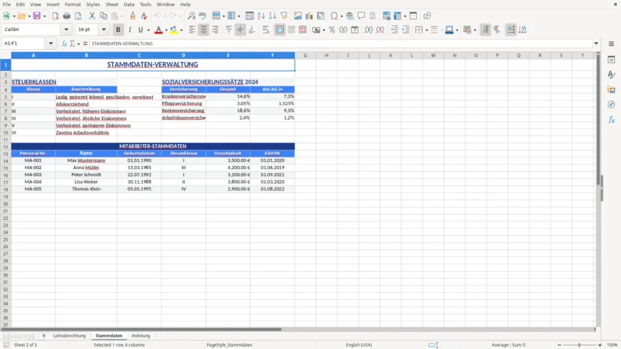Toggle Bold formatting
621x349 pixels.
(118, 30)
